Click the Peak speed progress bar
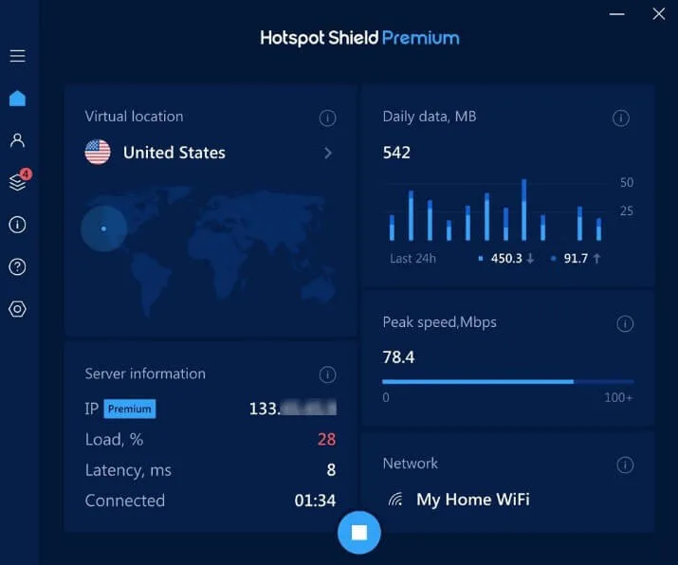 pos(508,382)
